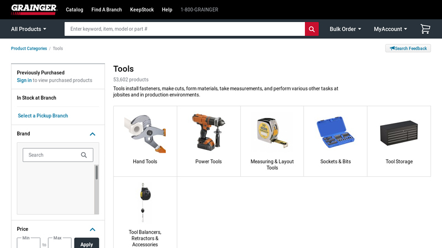This screenshot has width=442, height=248.
Task: Click the Tool Storage label
Action: tap(399, 161)
